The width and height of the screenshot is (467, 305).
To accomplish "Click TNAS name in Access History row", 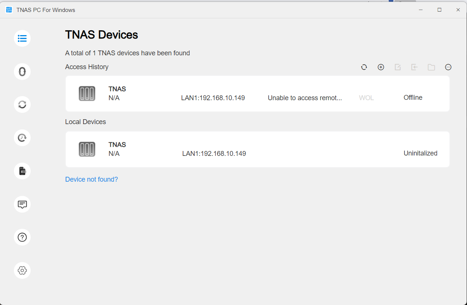I will point(117,89).
